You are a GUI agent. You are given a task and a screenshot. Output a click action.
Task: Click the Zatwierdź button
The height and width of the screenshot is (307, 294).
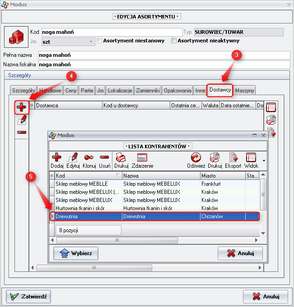(28, 297)
